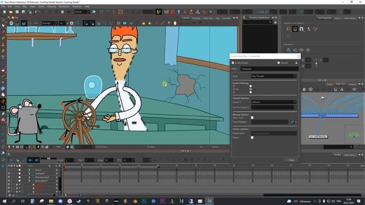The width and height of the screenshot is (365, 205).
Task: Create a new scene with New icon
Action: pos(5,11)
